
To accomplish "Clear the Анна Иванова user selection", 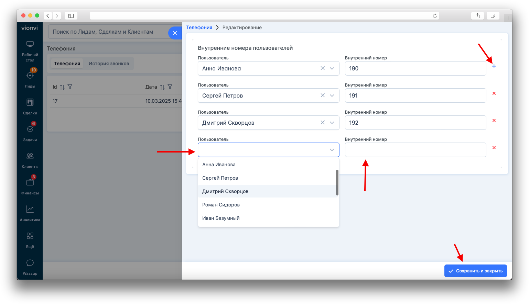I will pyautogui.click(x=323, y=68).
